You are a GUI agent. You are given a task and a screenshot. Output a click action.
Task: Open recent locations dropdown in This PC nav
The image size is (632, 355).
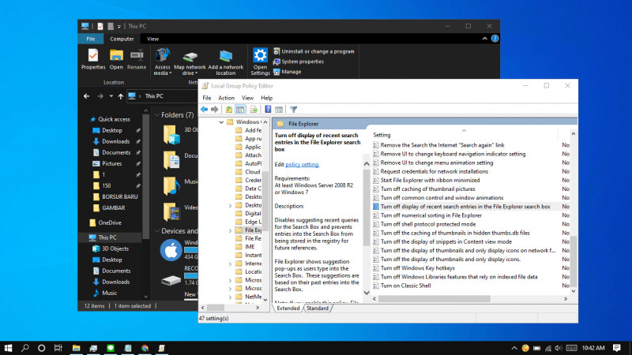point(111,96)
